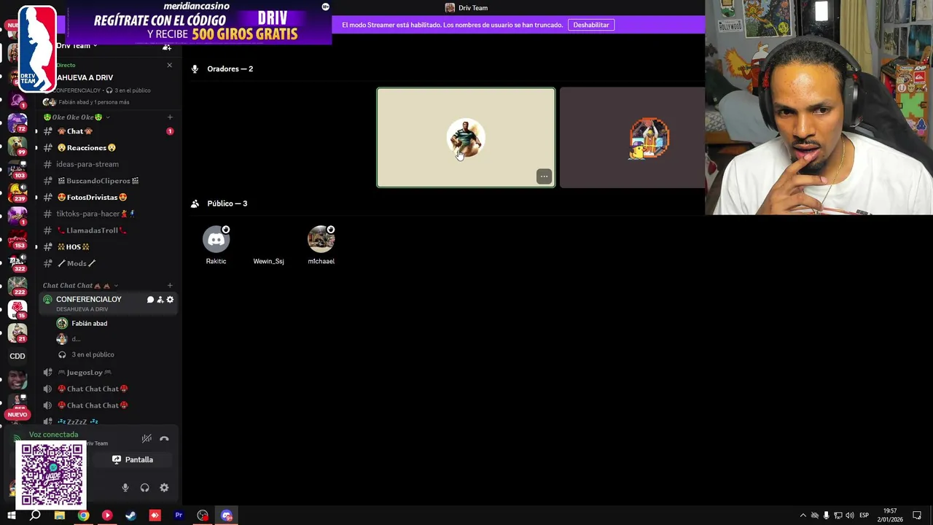933x525 pixels.
Task: Share screen with the Pantalla button
Action: (x=133, y=460)
